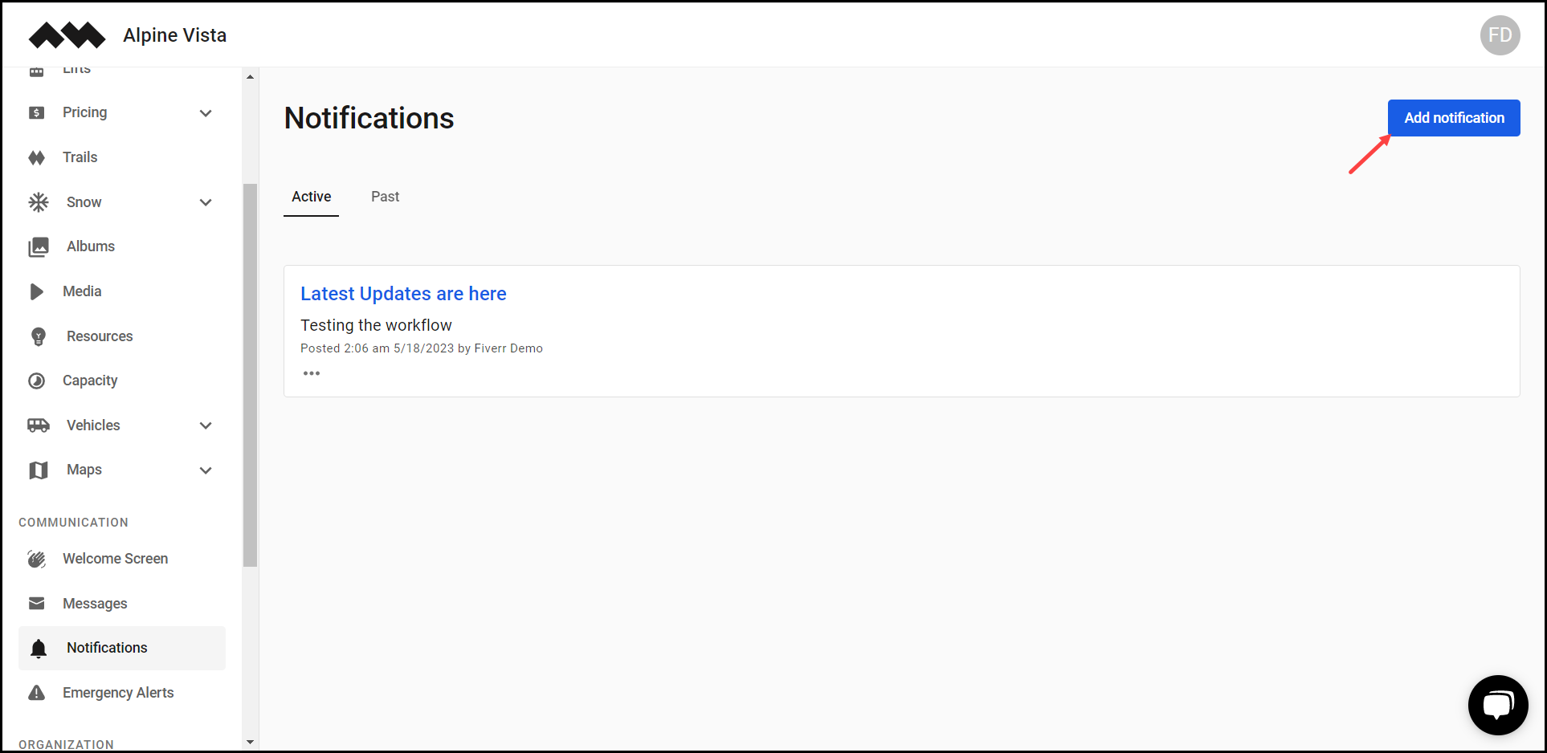
Task: Click the Alpine Vista mountain logo
Action: [66, 35]
